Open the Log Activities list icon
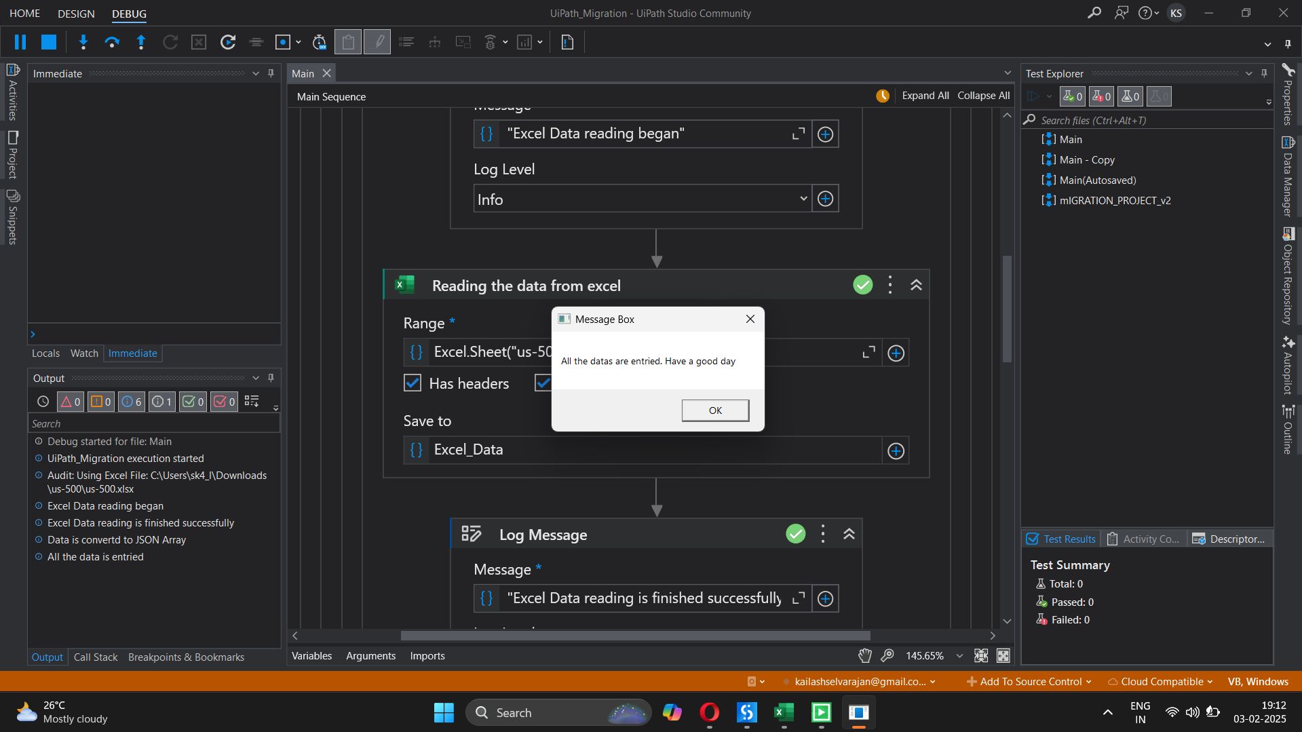 406,42
